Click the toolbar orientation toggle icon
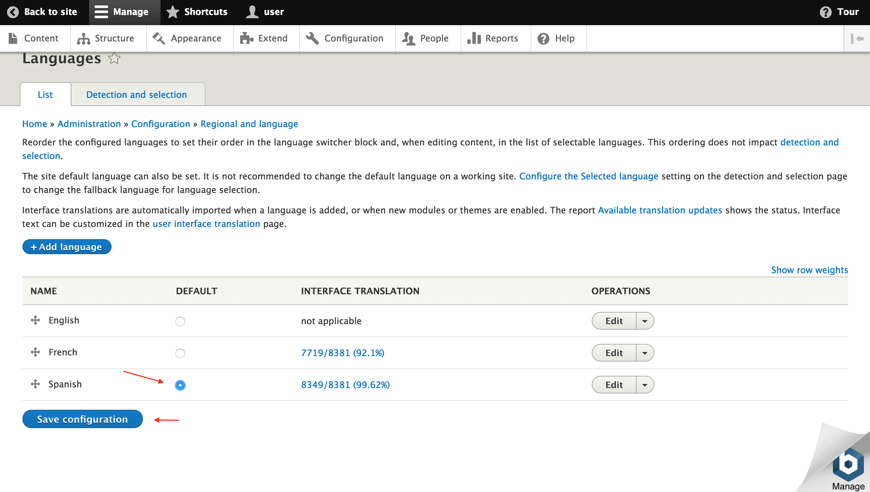870x492 pixels. (x=857, y=38)
